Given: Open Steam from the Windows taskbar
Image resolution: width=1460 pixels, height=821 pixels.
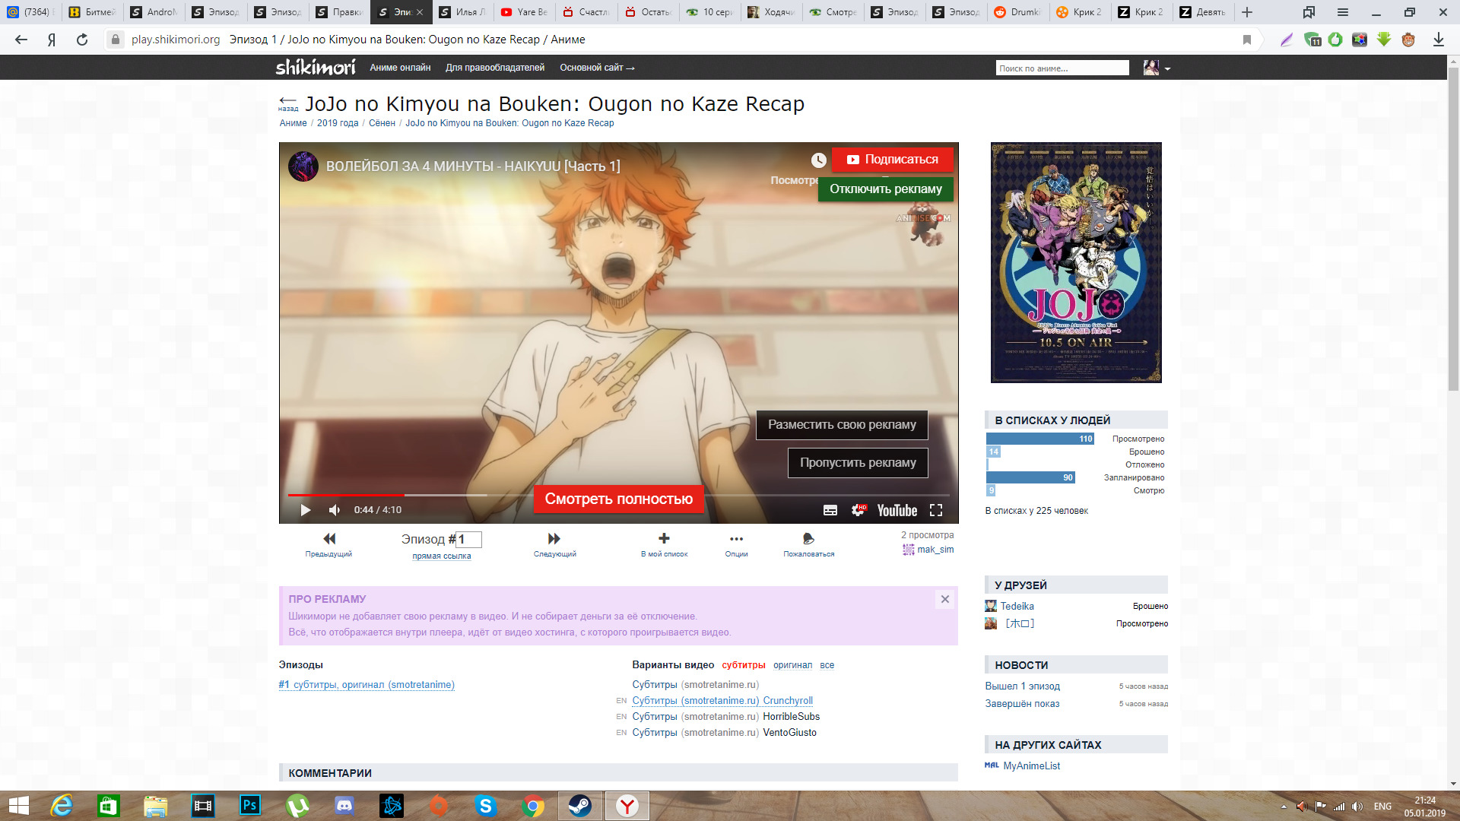Looking at the screenshot, I should (580, 805).
